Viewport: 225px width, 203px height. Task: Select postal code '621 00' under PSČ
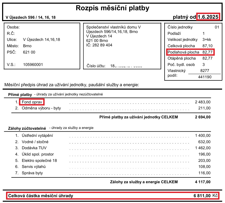click(x=29, y=52)
